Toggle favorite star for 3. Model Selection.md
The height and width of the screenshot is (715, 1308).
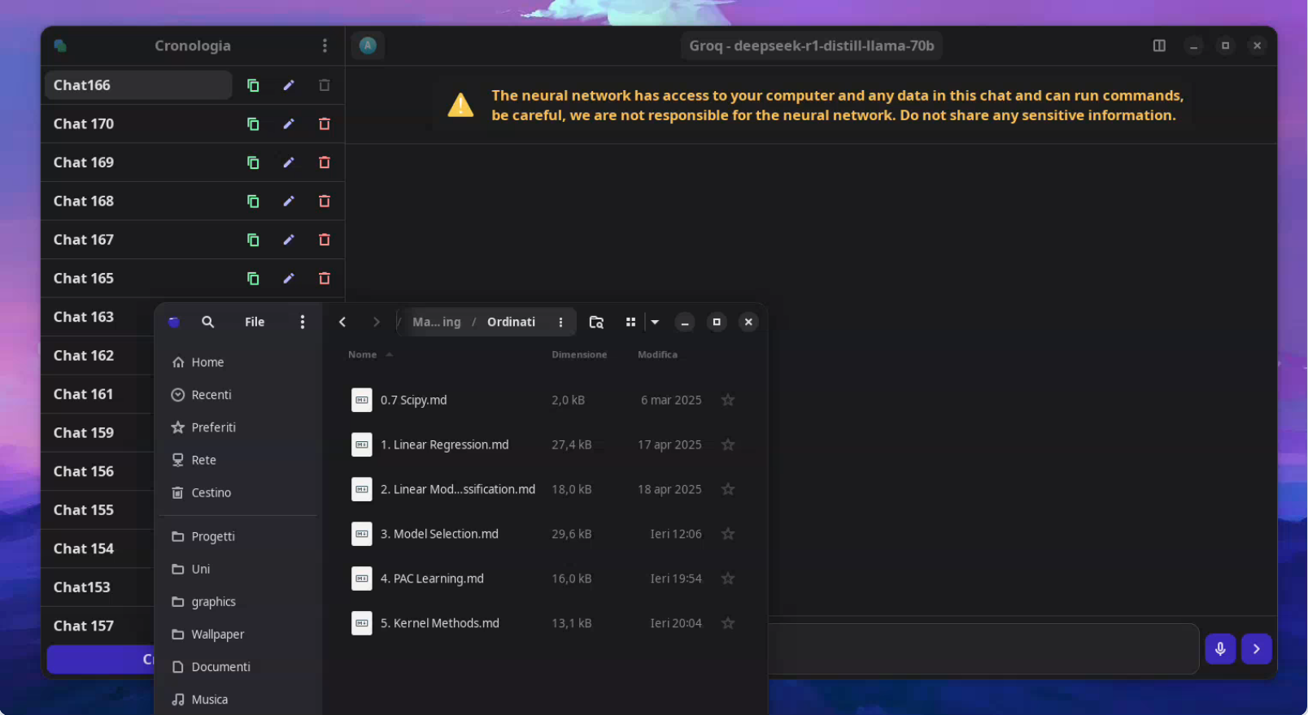728,534
